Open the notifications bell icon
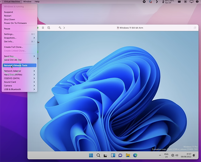The image size is (201, 162). [x=194, y=155]
